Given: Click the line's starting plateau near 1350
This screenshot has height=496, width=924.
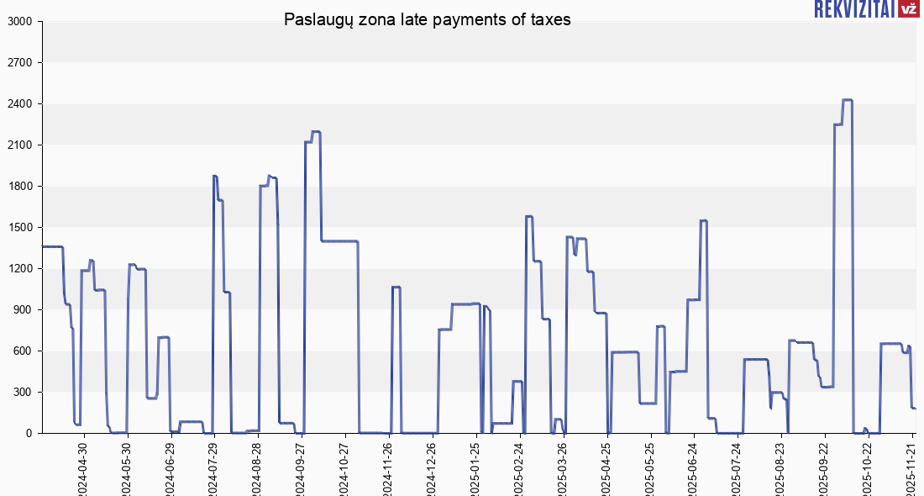Looking at the screenshot, I should click(x=52, y=246).
